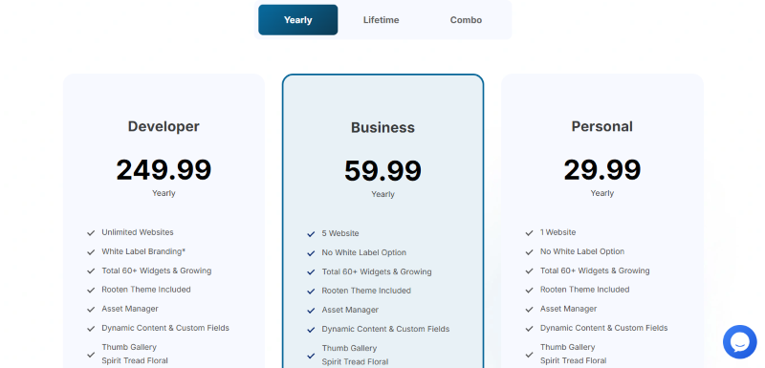Click Developer's Thumb Gallery text
This screenshot has height=368, width=765.
[129, 347]
